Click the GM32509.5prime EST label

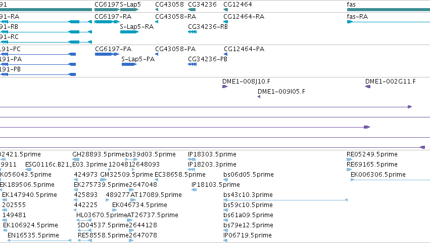click(x=126, y=175)
